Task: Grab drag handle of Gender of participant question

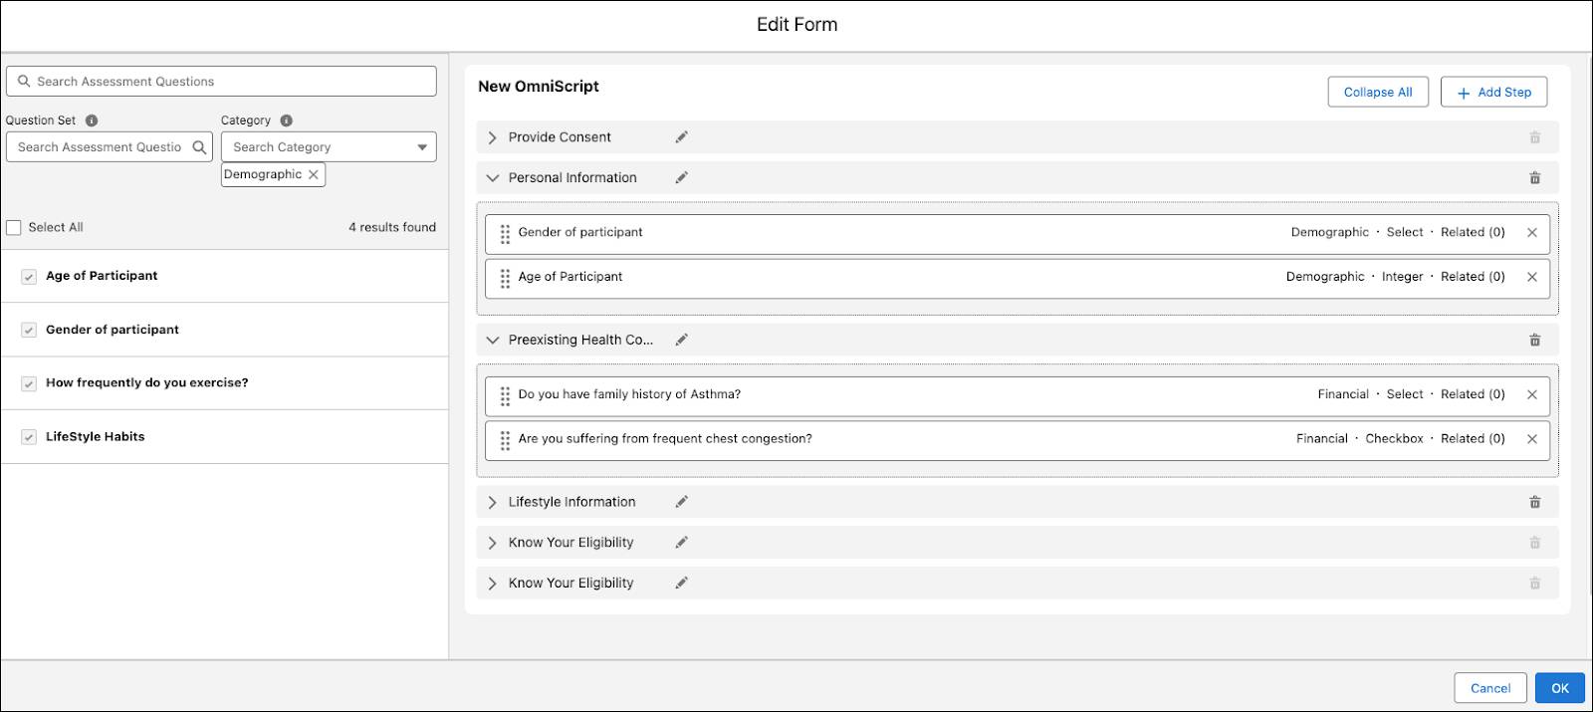Action: pos(505,234)
